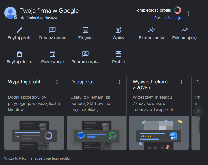Click the profile completeness progress ring
This screenshot has width=208, height=165.
[x=177, y=10]
